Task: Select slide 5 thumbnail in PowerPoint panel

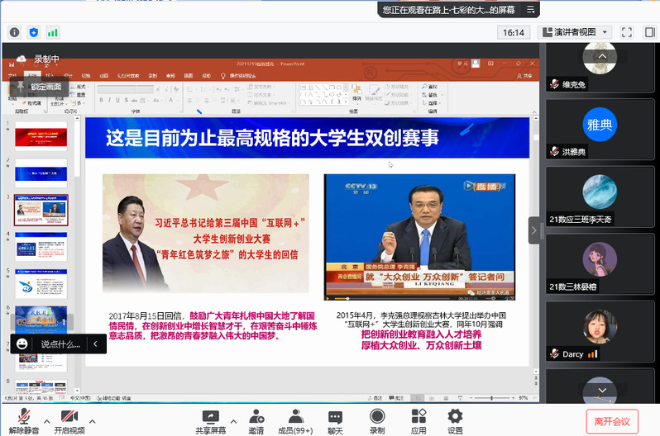Action: (x=41, y=284)
